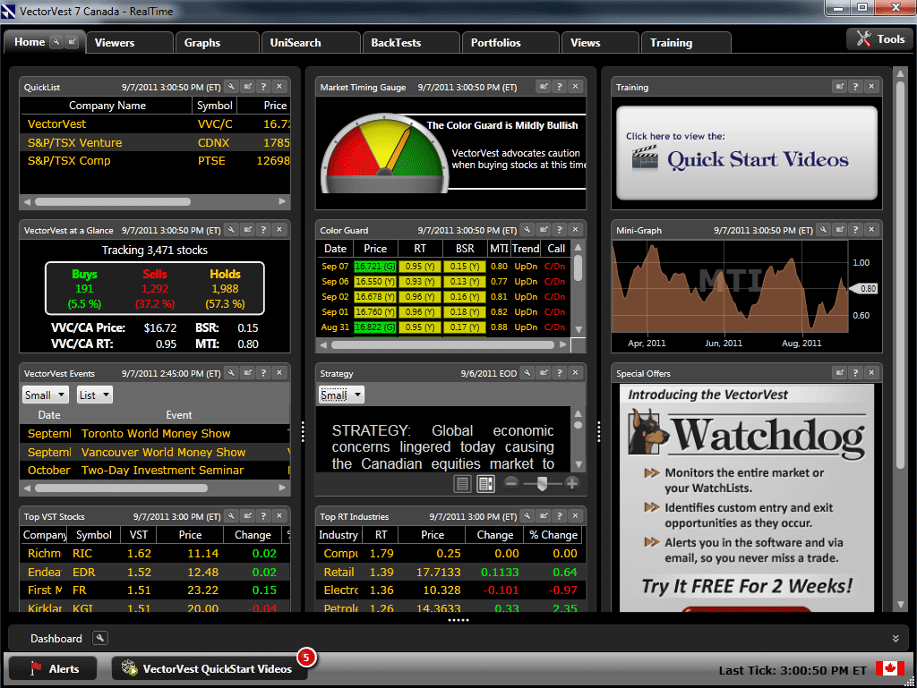
Task: Open the List view dropdown in Events
Action: point(95,395)
